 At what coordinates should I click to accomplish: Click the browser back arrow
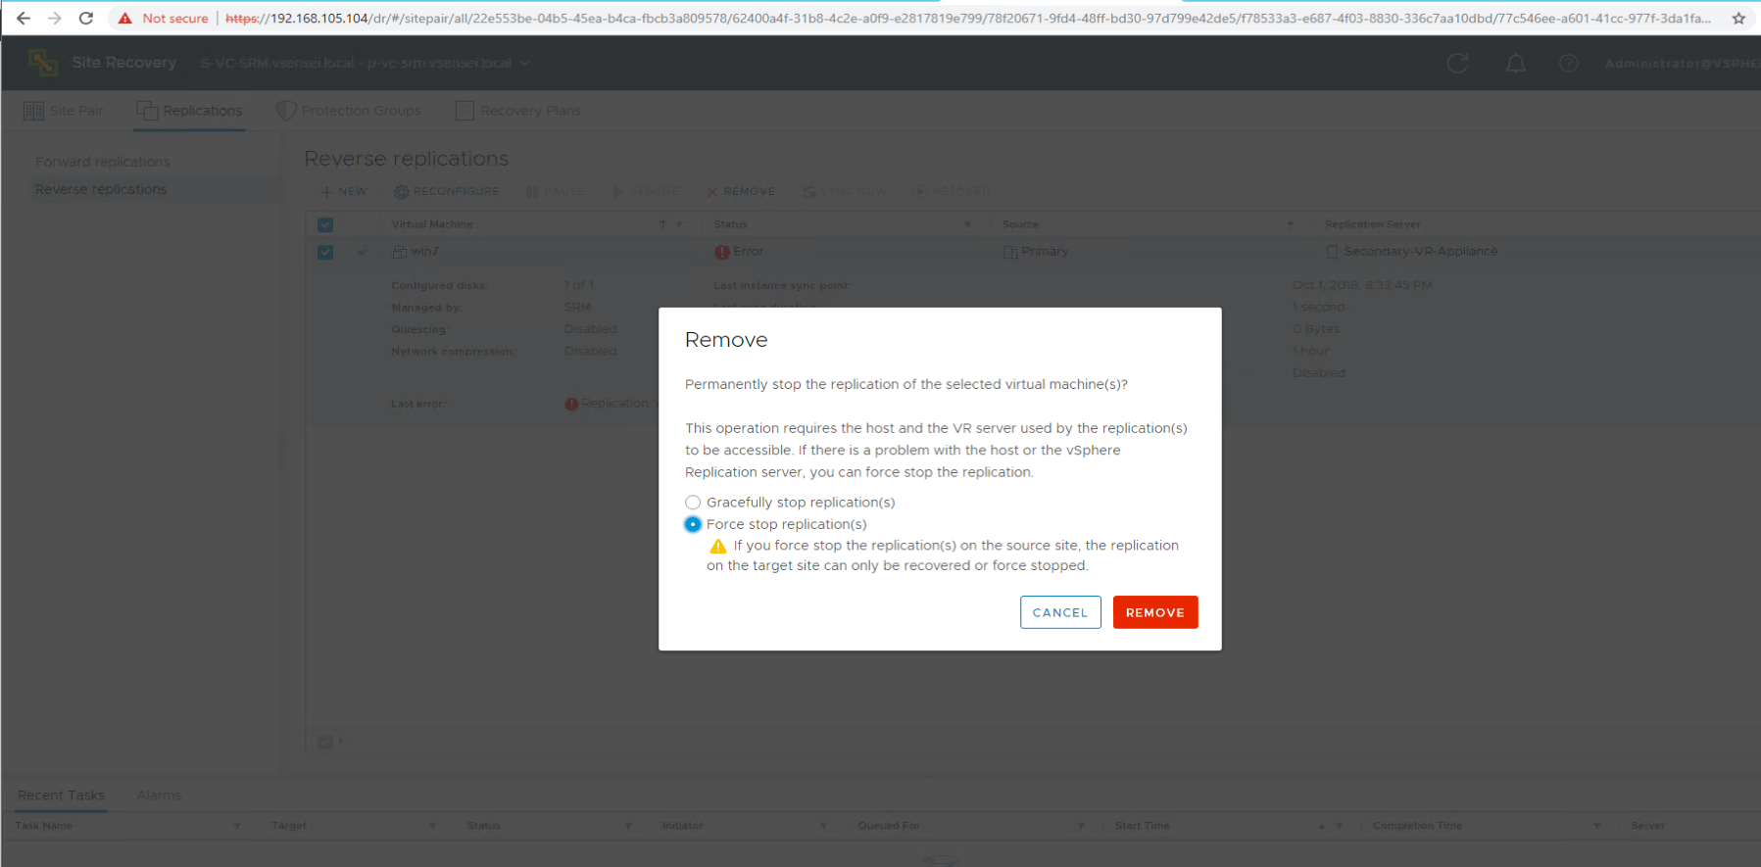[24, 18]
